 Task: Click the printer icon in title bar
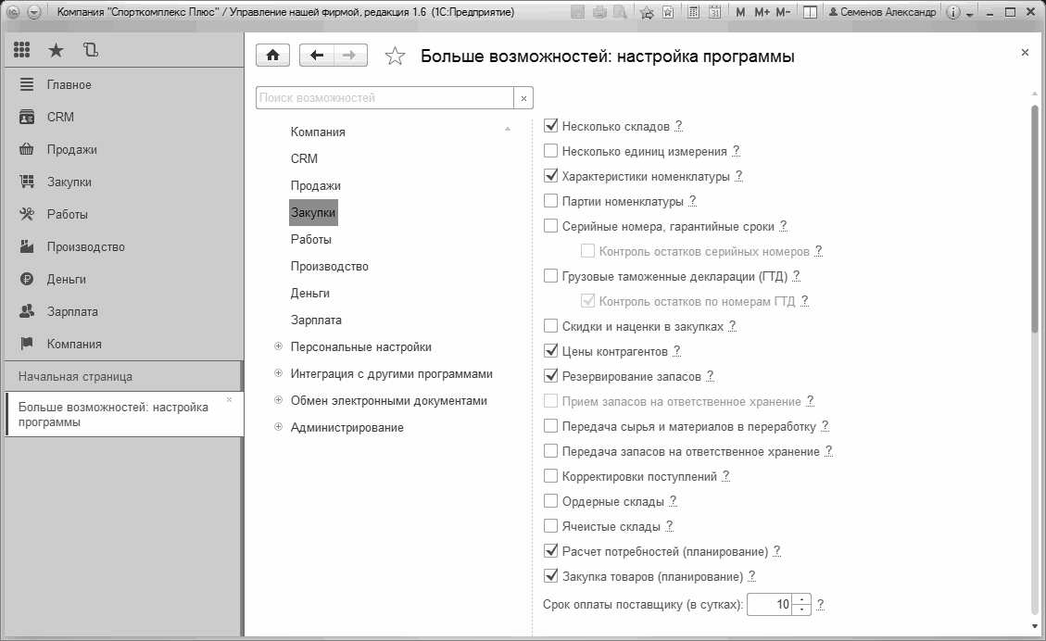click(599, 12)
